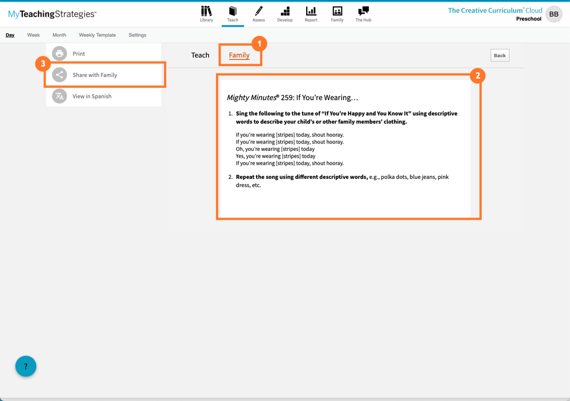Screen dimensions: 570x401
Task: Click the Print icon
Action: [59, 53]
